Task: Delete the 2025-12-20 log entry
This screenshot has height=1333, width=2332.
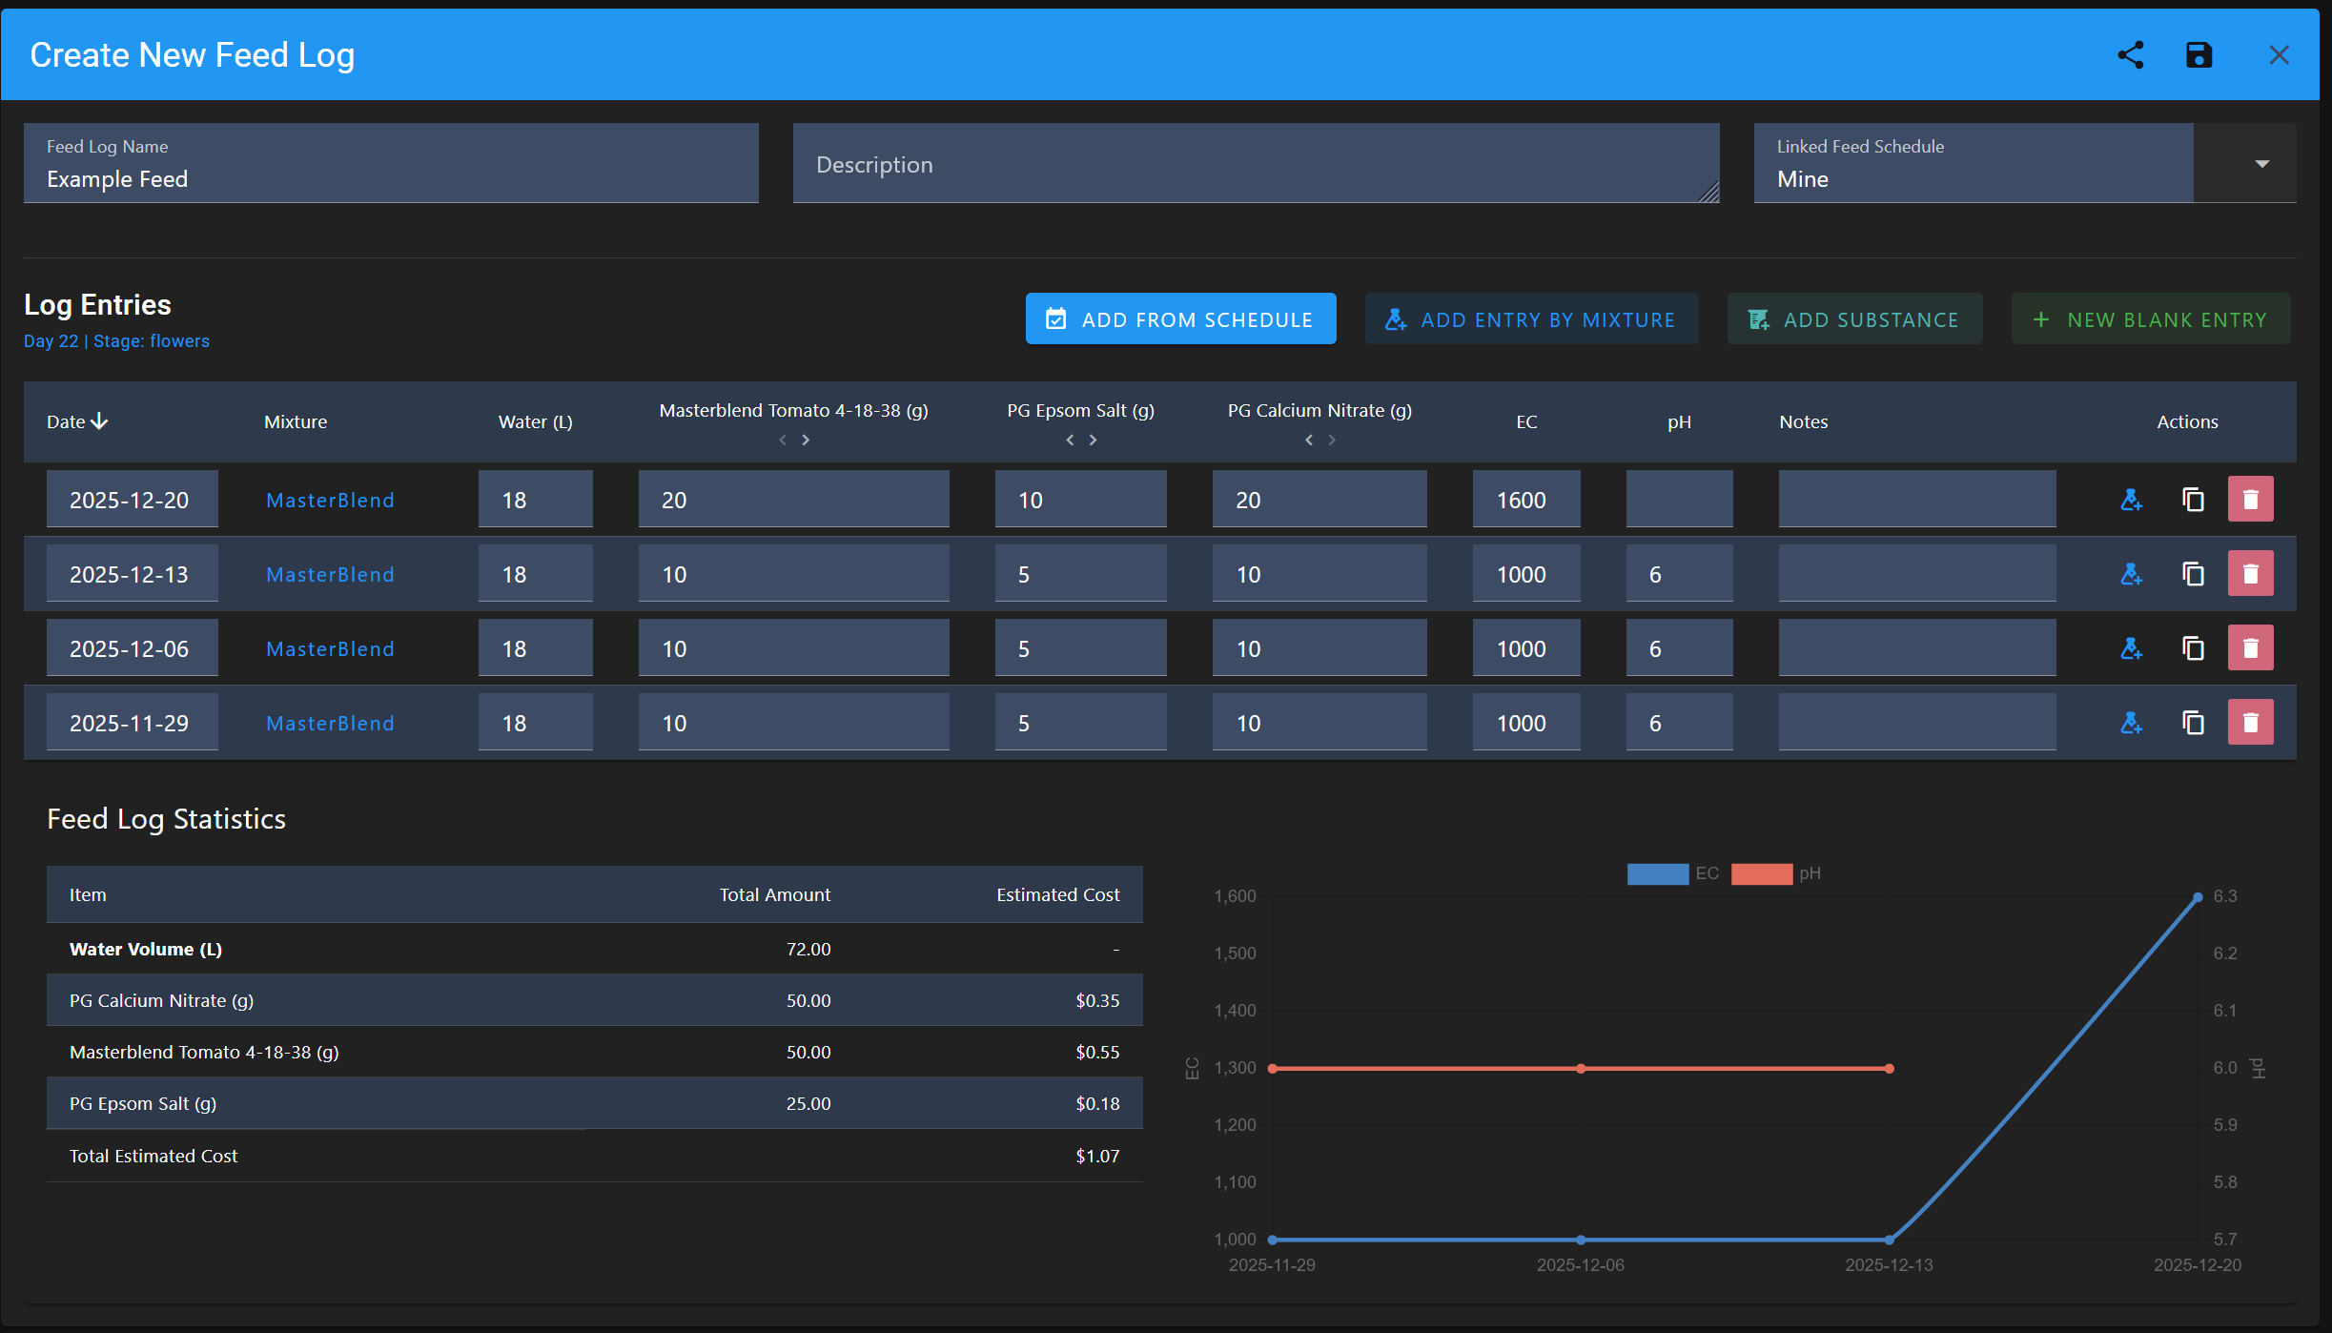Action: (x=2250, y=498)
